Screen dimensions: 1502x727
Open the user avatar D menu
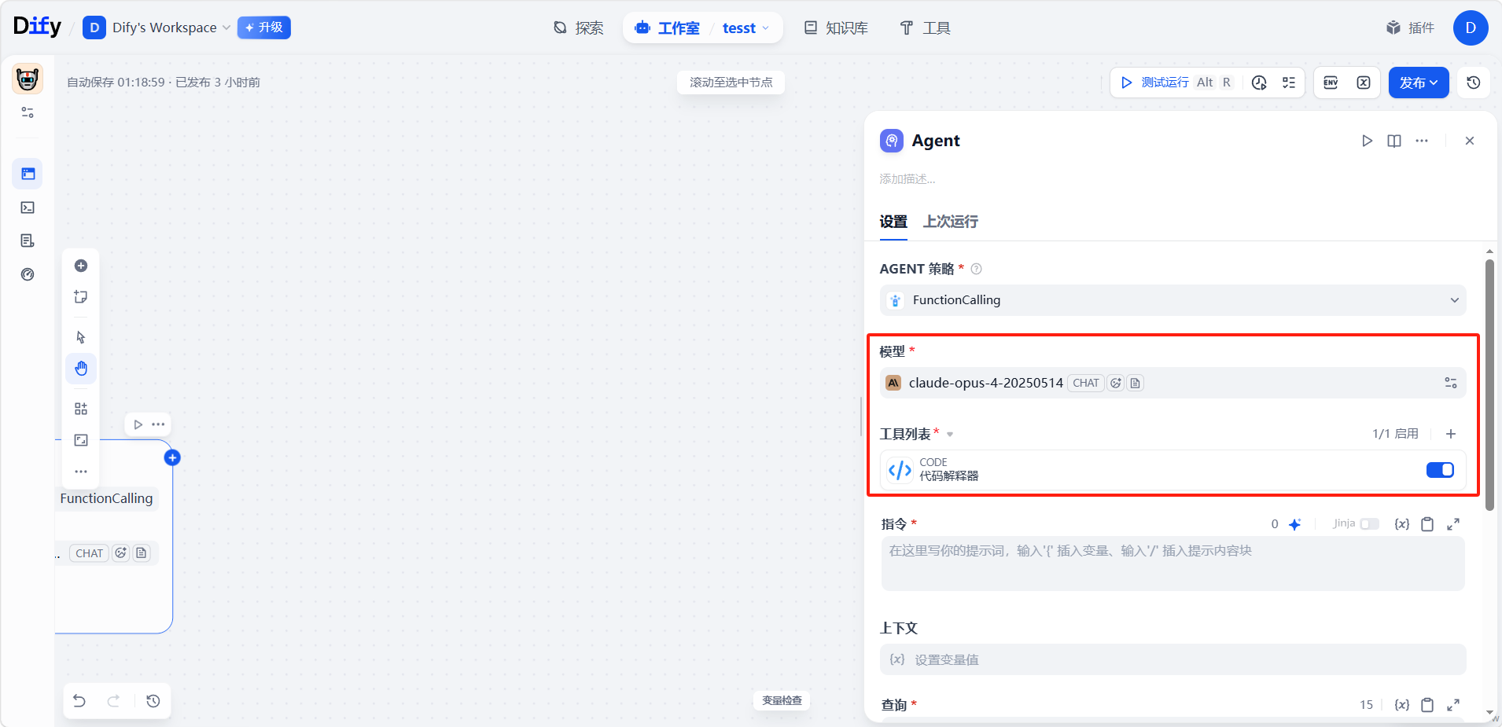(x=1471, y=28)
